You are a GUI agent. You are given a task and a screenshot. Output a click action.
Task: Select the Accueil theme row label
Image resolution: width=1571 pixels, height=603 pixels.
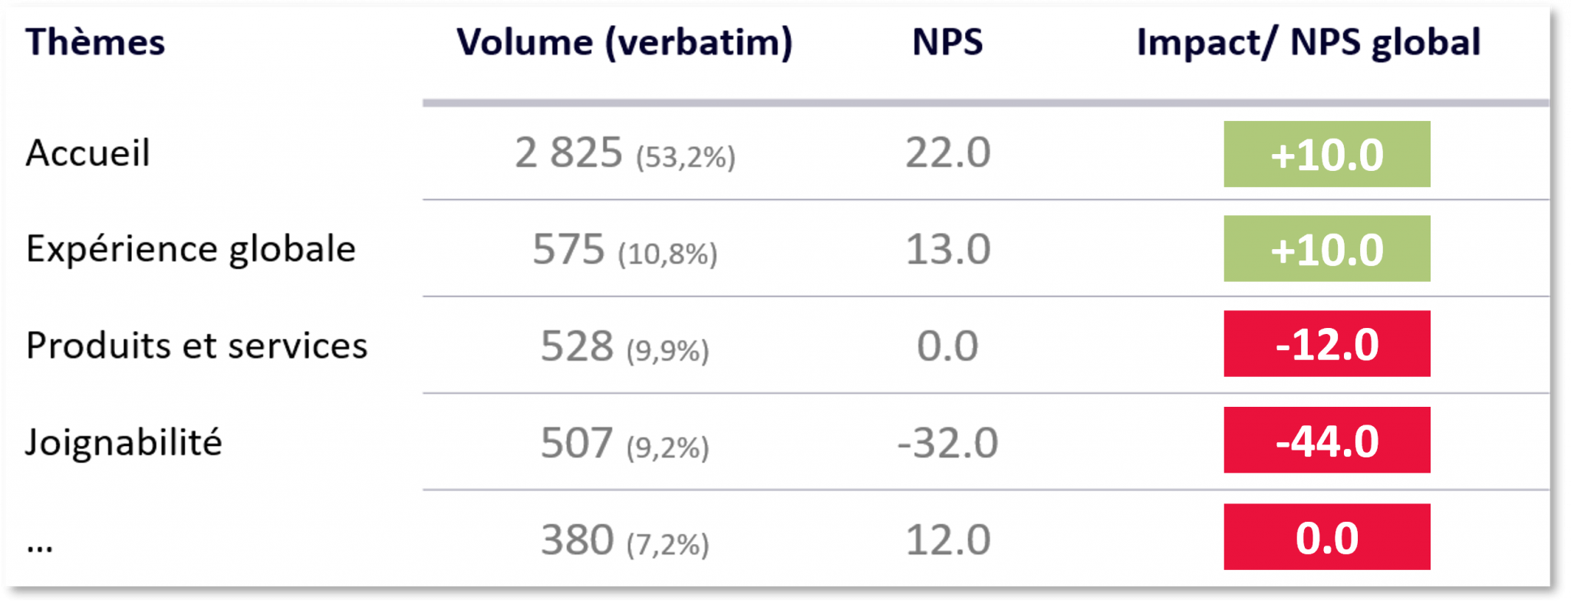pyautogui.click(x=87, y=152)
